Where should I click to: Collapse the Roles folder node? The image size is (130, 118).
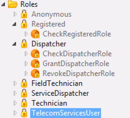(x=3, y=4)
